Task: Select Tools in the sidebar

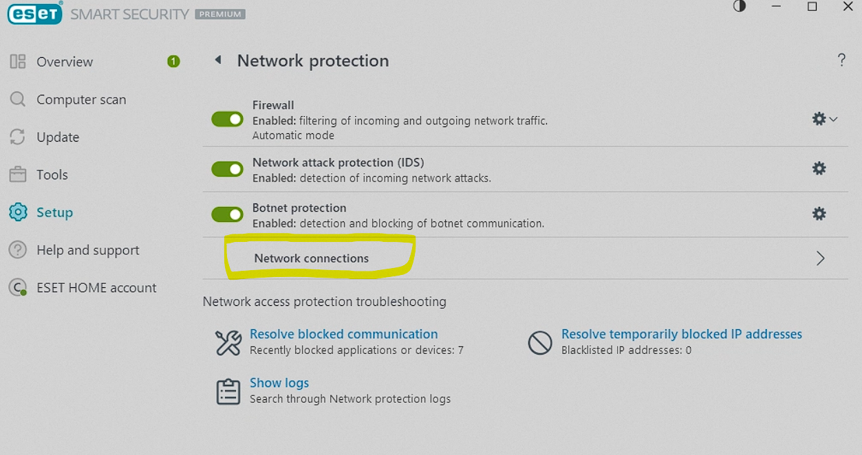Action: [52, 175]
